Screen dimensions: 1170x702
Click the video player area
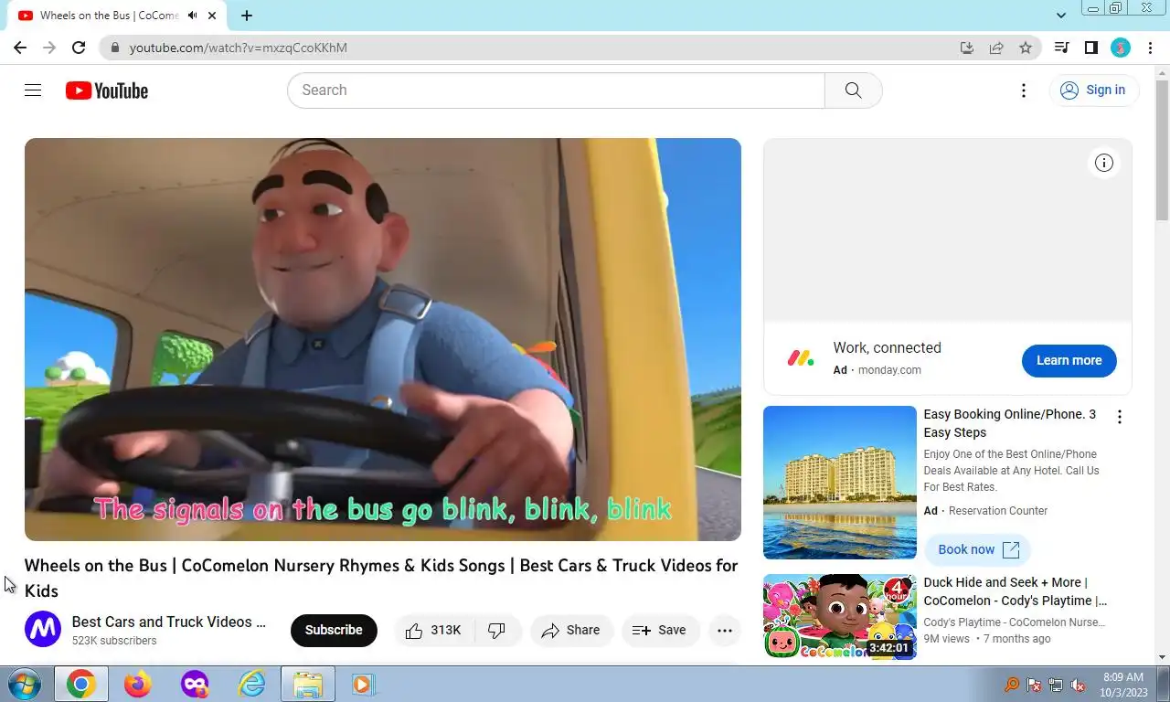(383, 339)
